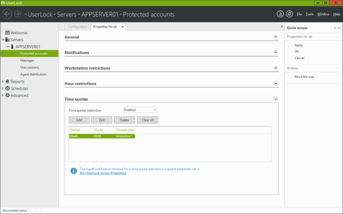Click the back navigation arrow
The image size is (343, 214).
pyautogui.click(x=7, y=14)
